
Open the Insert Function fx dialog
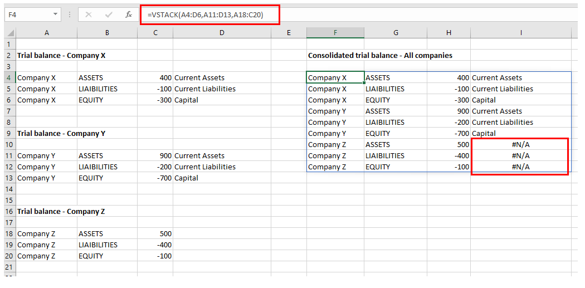pos(129,15)
